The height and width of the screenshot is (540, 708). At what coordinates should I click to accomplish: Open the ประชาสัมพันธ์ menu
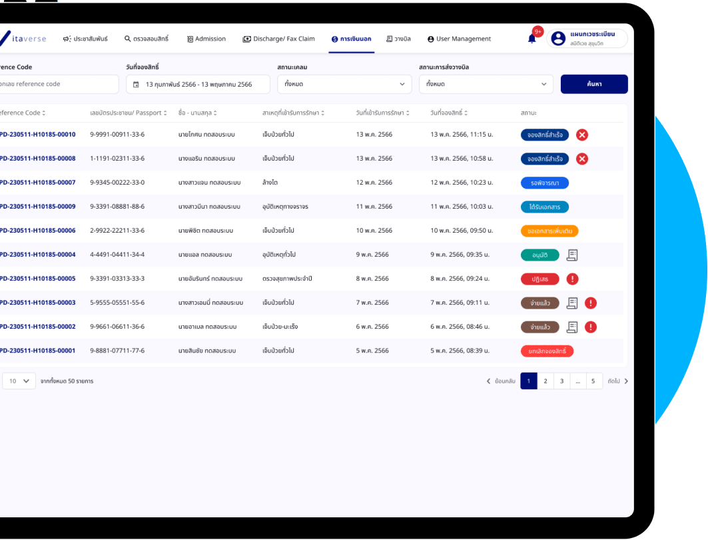pos(85,39)
